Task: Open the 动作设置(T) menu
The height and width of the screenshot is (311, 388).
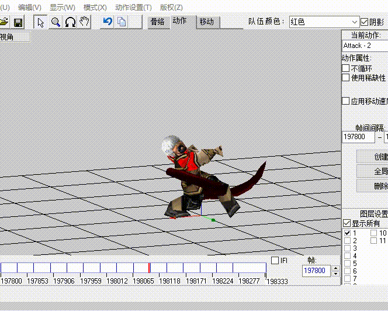Action: (133, 8)
